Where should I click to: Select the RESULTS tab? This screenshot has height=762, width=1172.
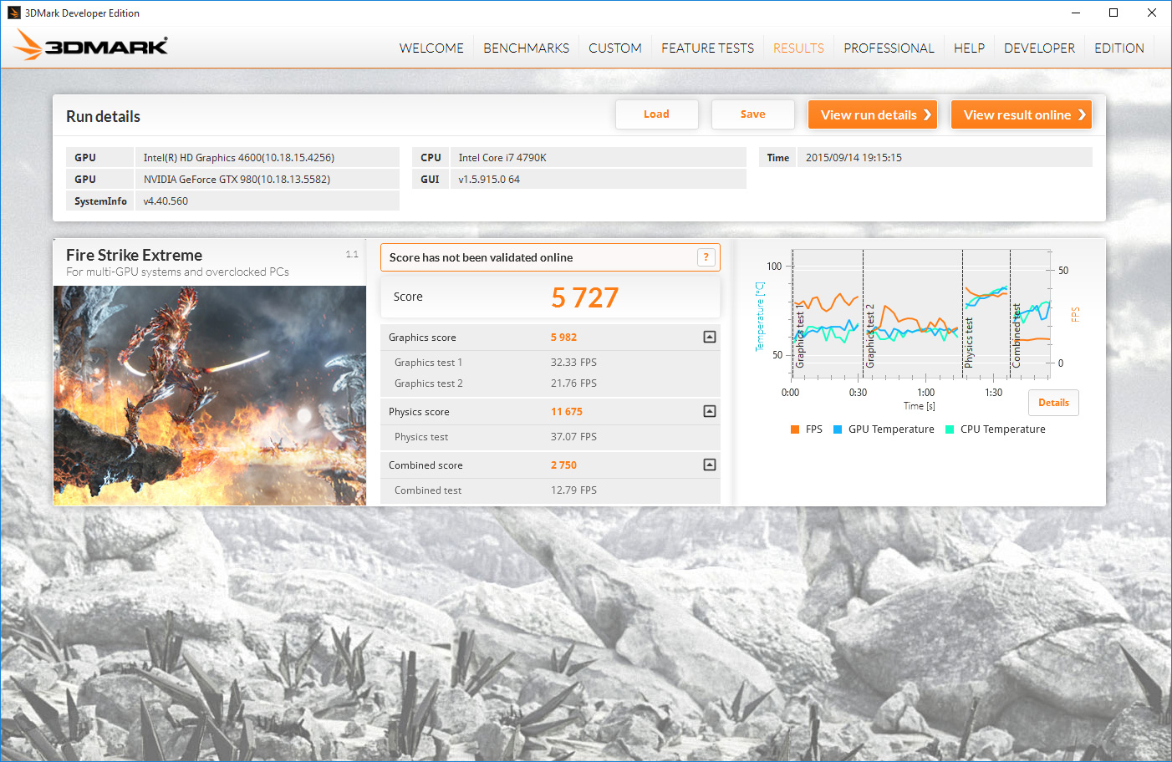point(798,48)
